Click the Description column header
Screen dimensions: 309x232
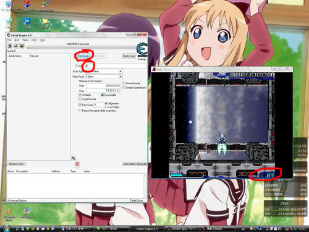click(x=22, y=171)
